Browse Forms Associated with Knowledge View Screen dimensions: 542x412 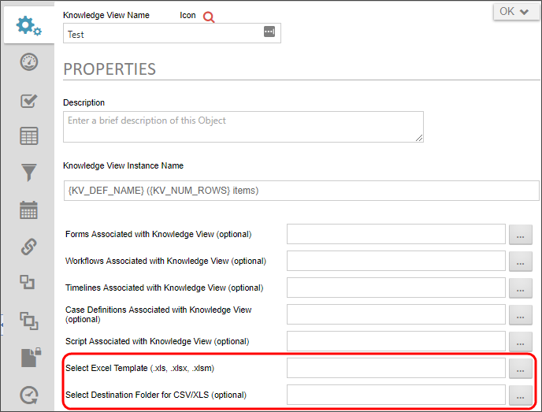pos(520,235)
